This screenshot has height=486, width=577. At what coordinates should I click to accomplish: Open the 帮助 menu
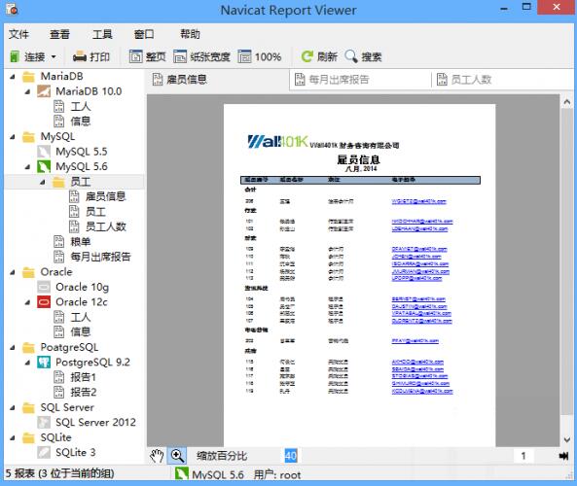[190, 34]
